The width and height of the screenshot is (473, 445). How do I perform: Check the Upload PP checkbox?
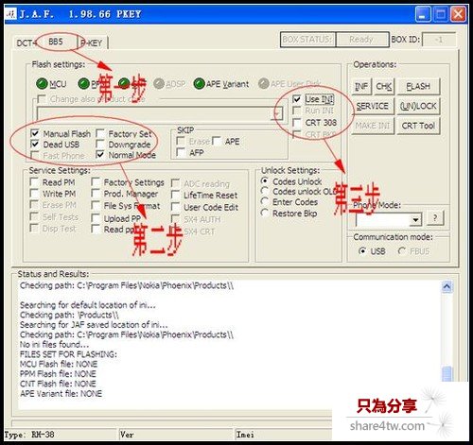(x=96, y=218)
